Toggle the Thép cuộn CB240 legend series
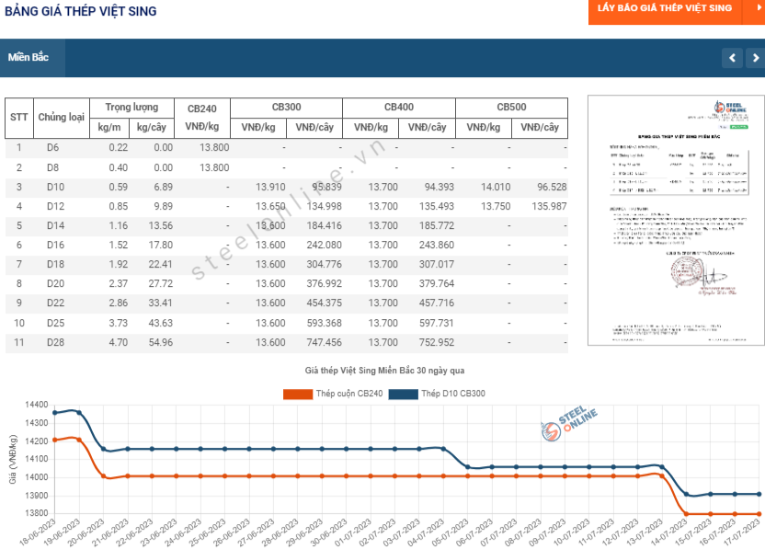The width and height of the screenshot is (765, 549). tap(333, 394)
